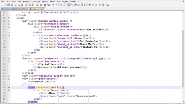
Task: Close the about_us.html tab
Action: [27, 9]
